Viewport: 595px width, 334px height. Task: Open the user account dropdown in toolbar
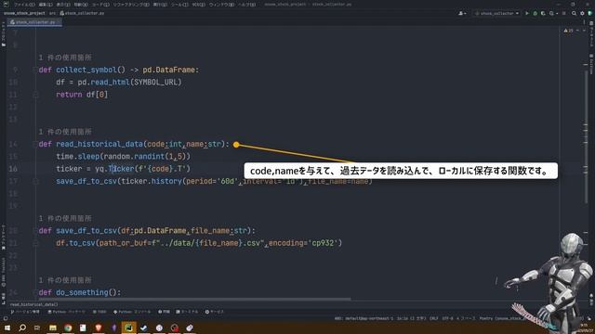[462, 13]
